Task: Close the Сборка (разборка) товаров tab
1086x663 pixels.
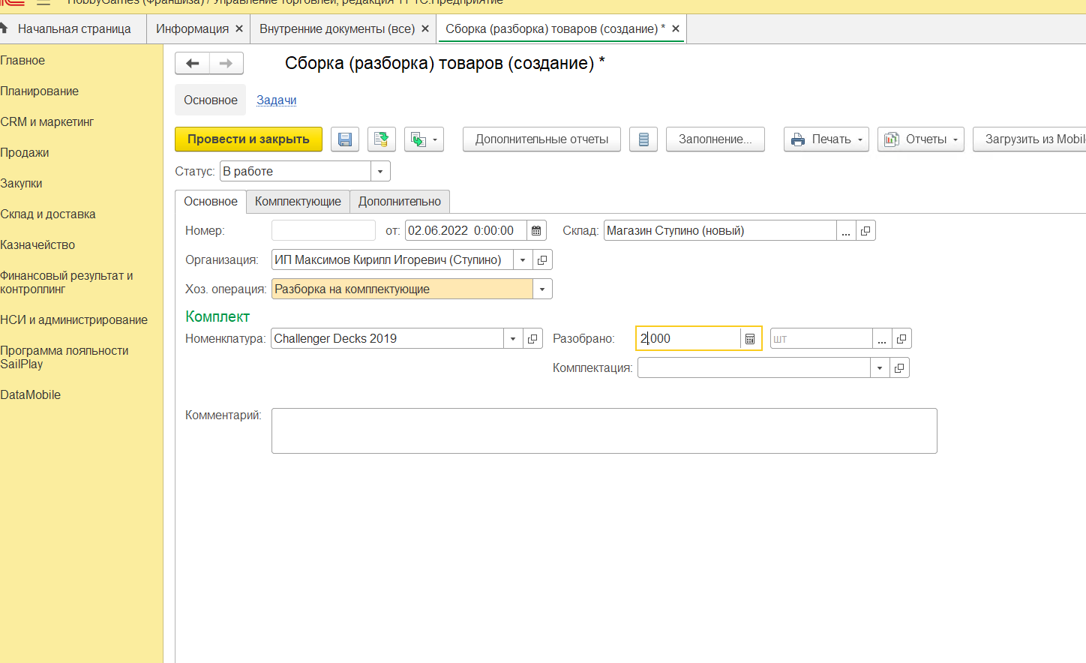Action: click(676, 28)
